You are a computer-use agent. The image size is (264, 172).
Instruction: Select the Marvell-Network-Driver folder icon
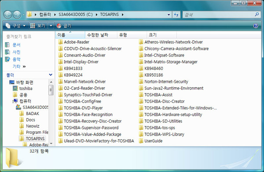click(x=60, y=82)
